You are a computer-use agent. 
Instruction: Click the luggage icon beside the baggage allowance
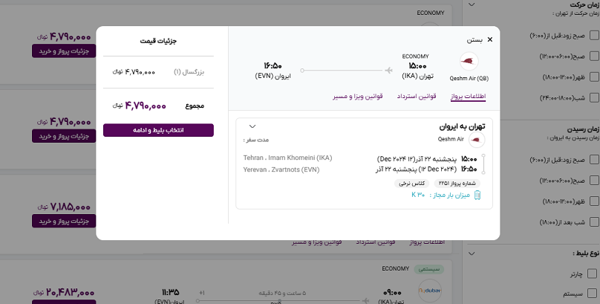(x=477, y=195)
